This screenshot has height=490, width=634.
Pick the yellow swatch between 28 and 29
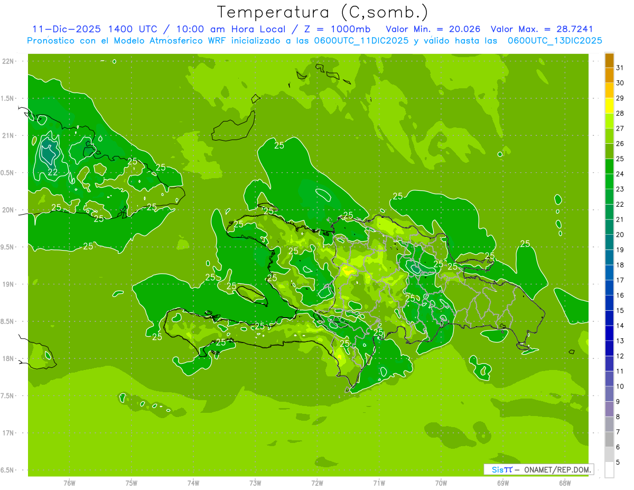pyautogui.click(x=609, y=106)
